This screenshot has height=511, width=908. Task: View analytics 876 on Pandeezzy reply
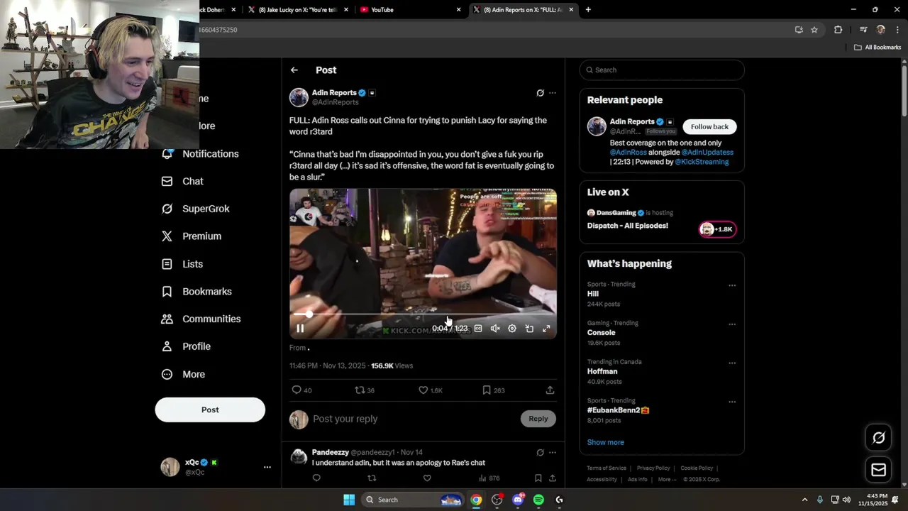[x=489, y=478]
